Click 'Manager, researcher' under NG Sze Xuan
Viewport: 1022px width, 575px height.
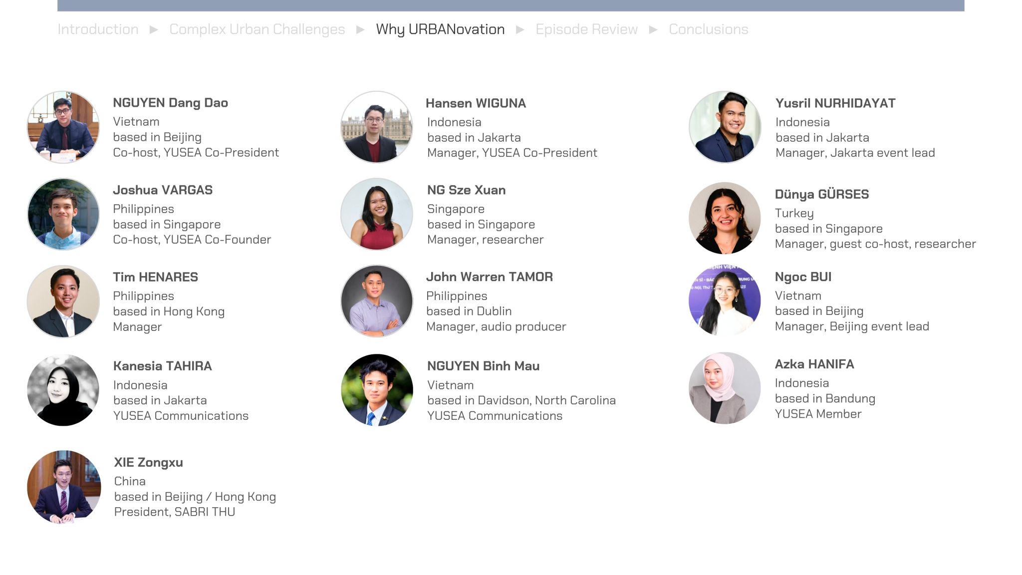[485, 240]
